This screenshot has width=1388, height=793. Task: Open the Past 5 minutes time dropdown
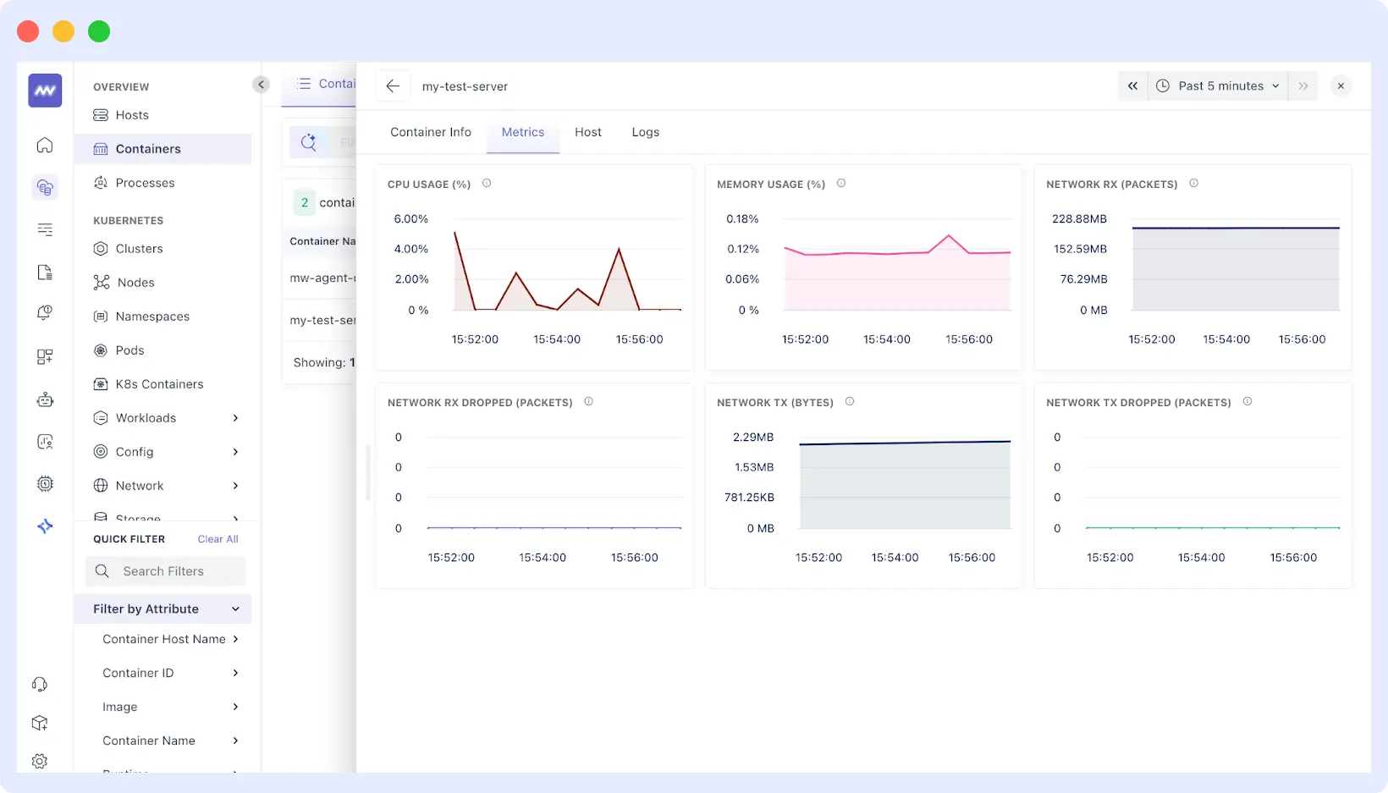tap(1219, 85)
